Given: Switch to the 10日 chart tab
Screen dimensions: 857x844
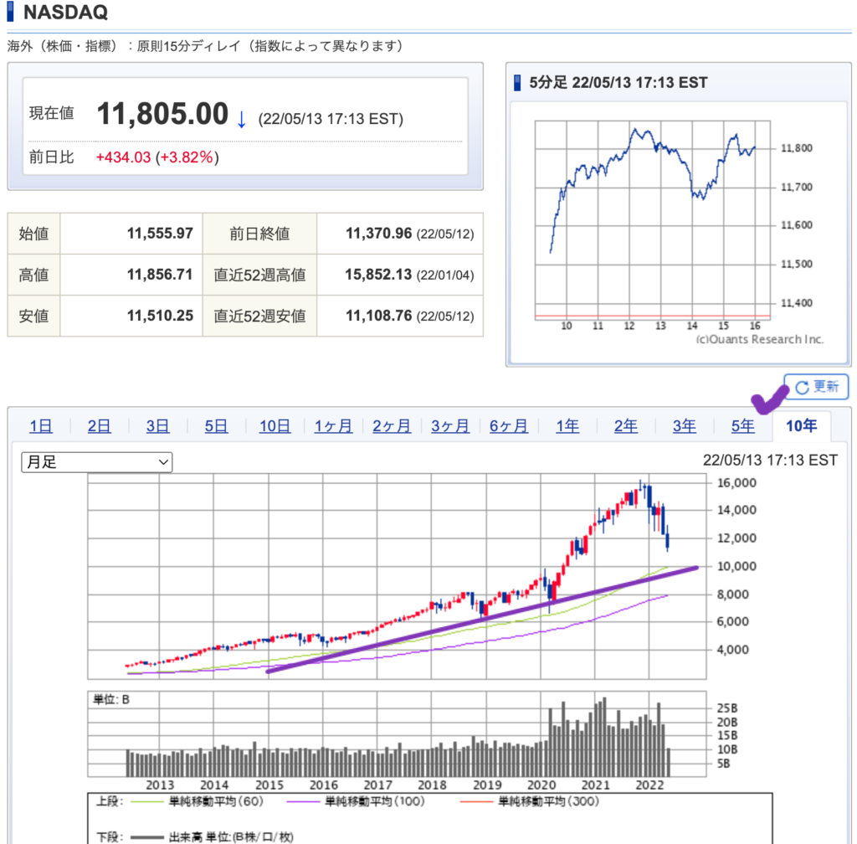Looking at the screenshot, I should pos(275,426).
